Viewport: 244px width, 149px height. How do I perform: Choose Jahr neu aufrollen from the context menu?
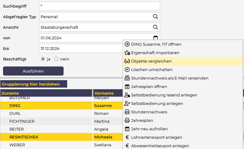149,129
